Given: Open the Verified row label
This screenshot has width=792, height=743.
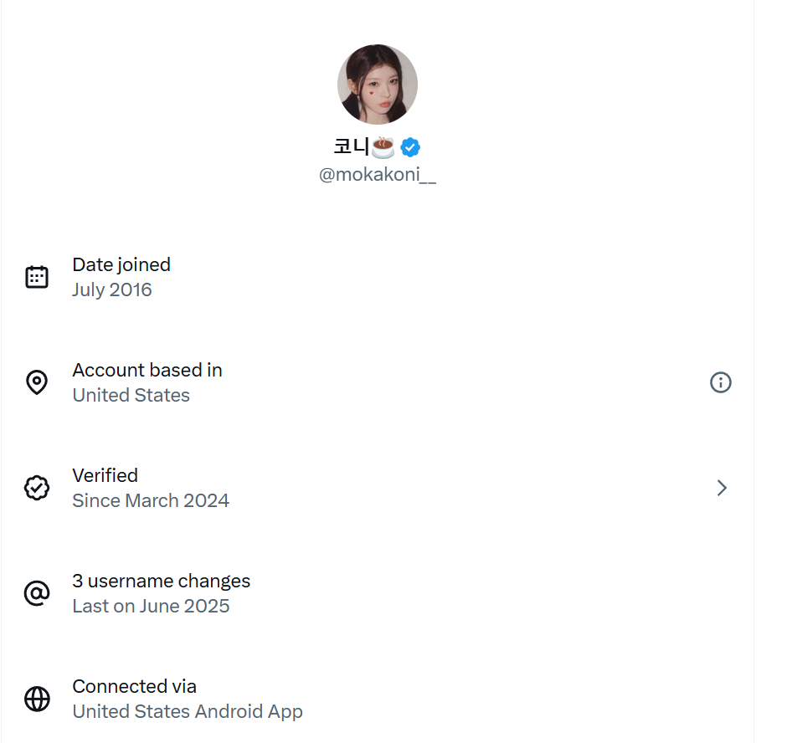Looking at the screenshot, I should coord(105,475).
